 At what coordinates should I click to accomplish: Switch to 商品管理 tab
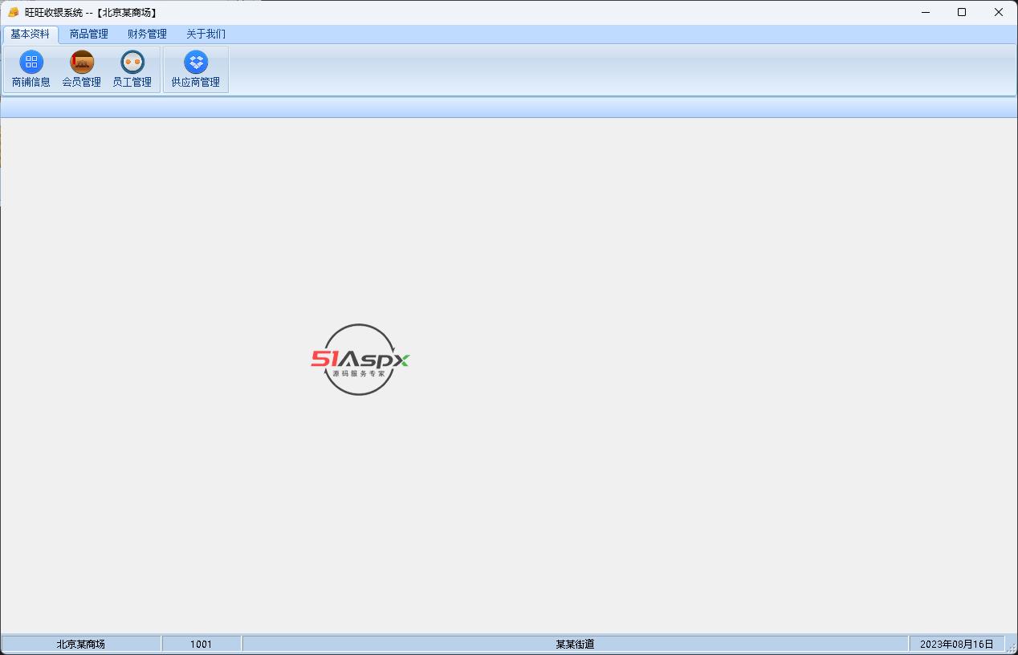pyautogui.click(x=88, y=34)
